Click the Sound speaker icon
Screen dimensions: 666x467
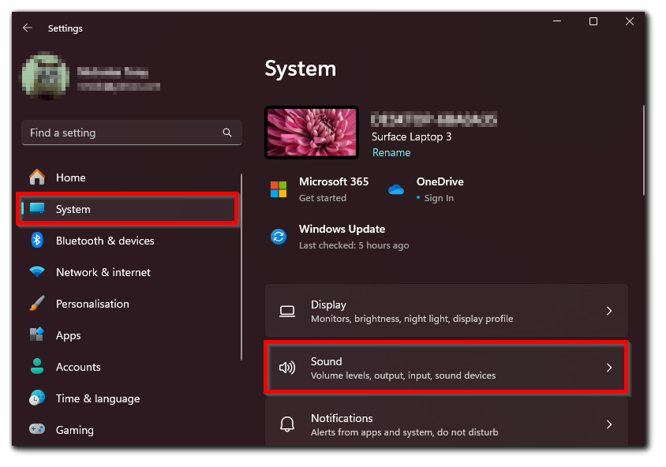tap(287, 368)
